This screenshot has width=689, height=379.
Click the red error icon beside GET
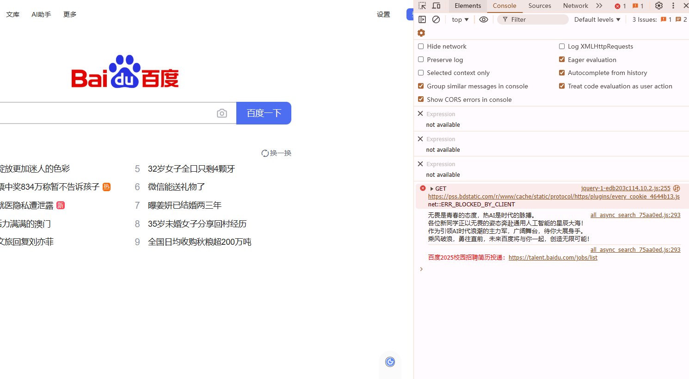(x=423, y=188)
